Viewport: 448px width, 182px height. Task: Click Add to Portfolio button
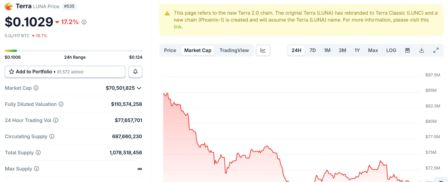65,72
